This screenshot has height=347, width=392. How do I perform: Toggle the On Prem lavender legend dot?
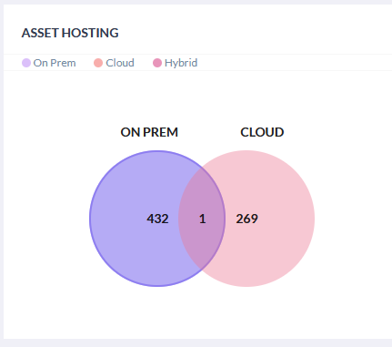(x=26, y=63)
